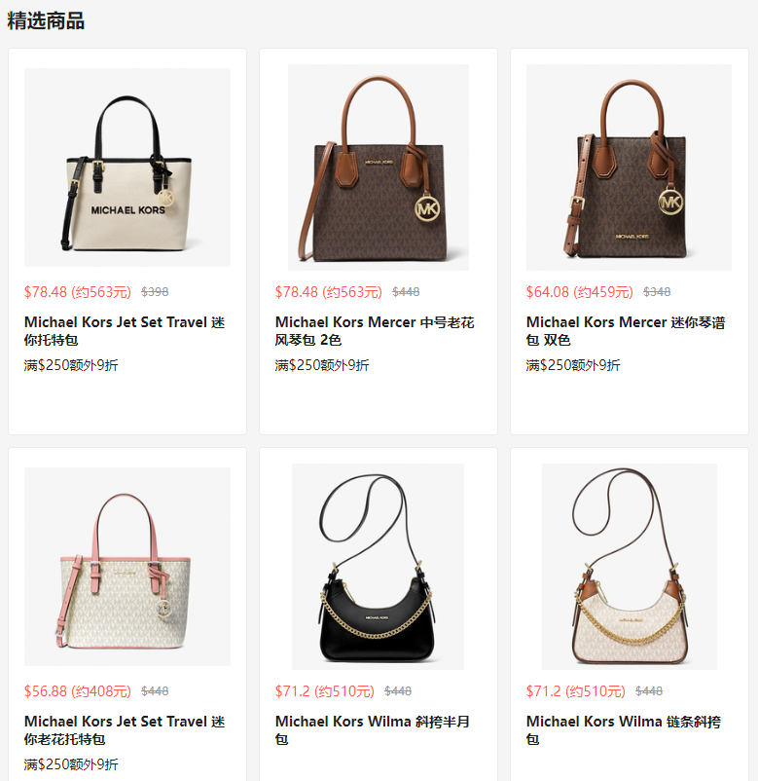Click the Michael Kors Jet Set Travel 迷你托特包 title
Image resolution: width=758 pixels, height=781 pixels.
point(125,331)
